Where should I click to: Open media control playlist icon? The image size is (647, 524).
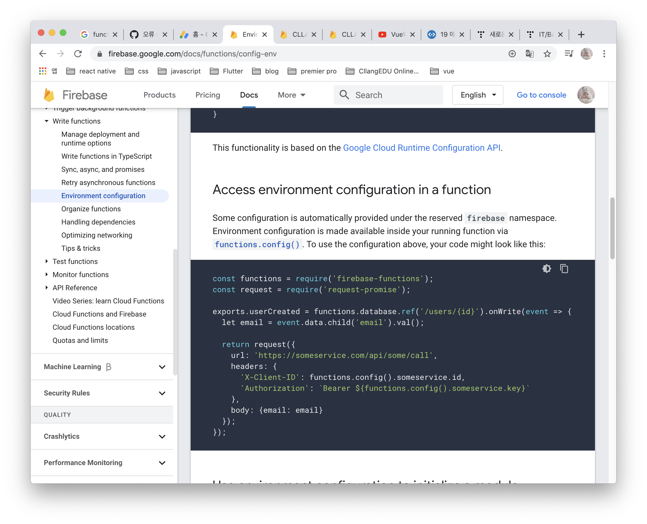[569, 54]
